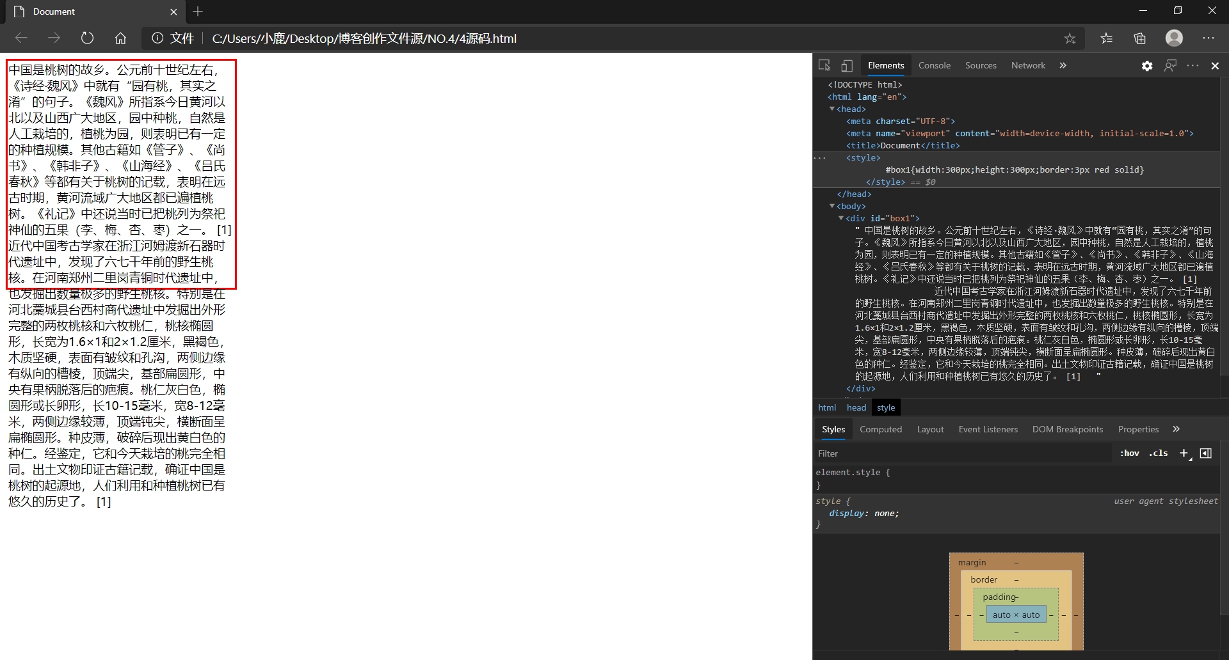Viewport: 1229px width, 660px height.
Task: Toggle device emulation toolbar
Action: click(847, 65)
